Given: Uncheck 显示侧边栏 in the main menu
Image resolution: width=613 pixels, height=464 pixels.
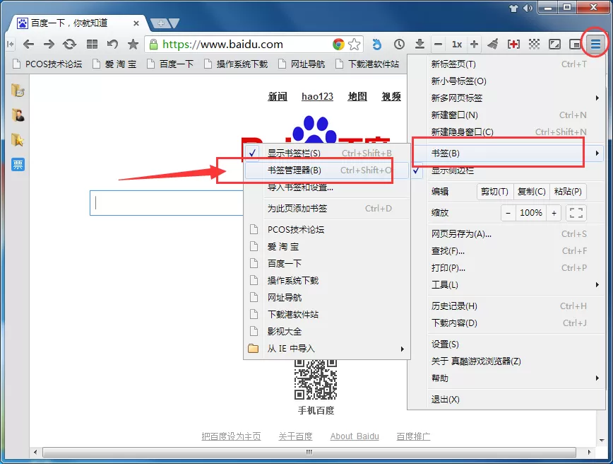Looking at the screenshot, I should 506,170.
